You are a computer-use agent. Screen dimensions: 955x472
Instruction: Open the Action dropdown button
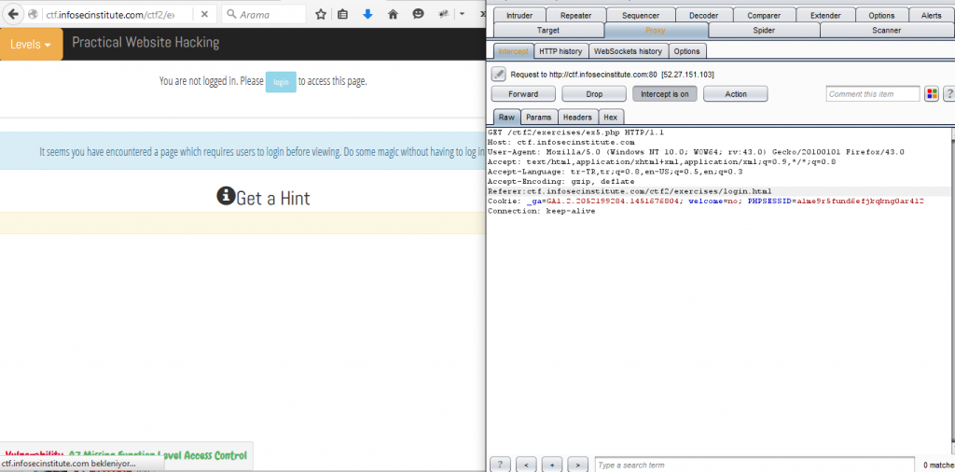tap(735, 94)
